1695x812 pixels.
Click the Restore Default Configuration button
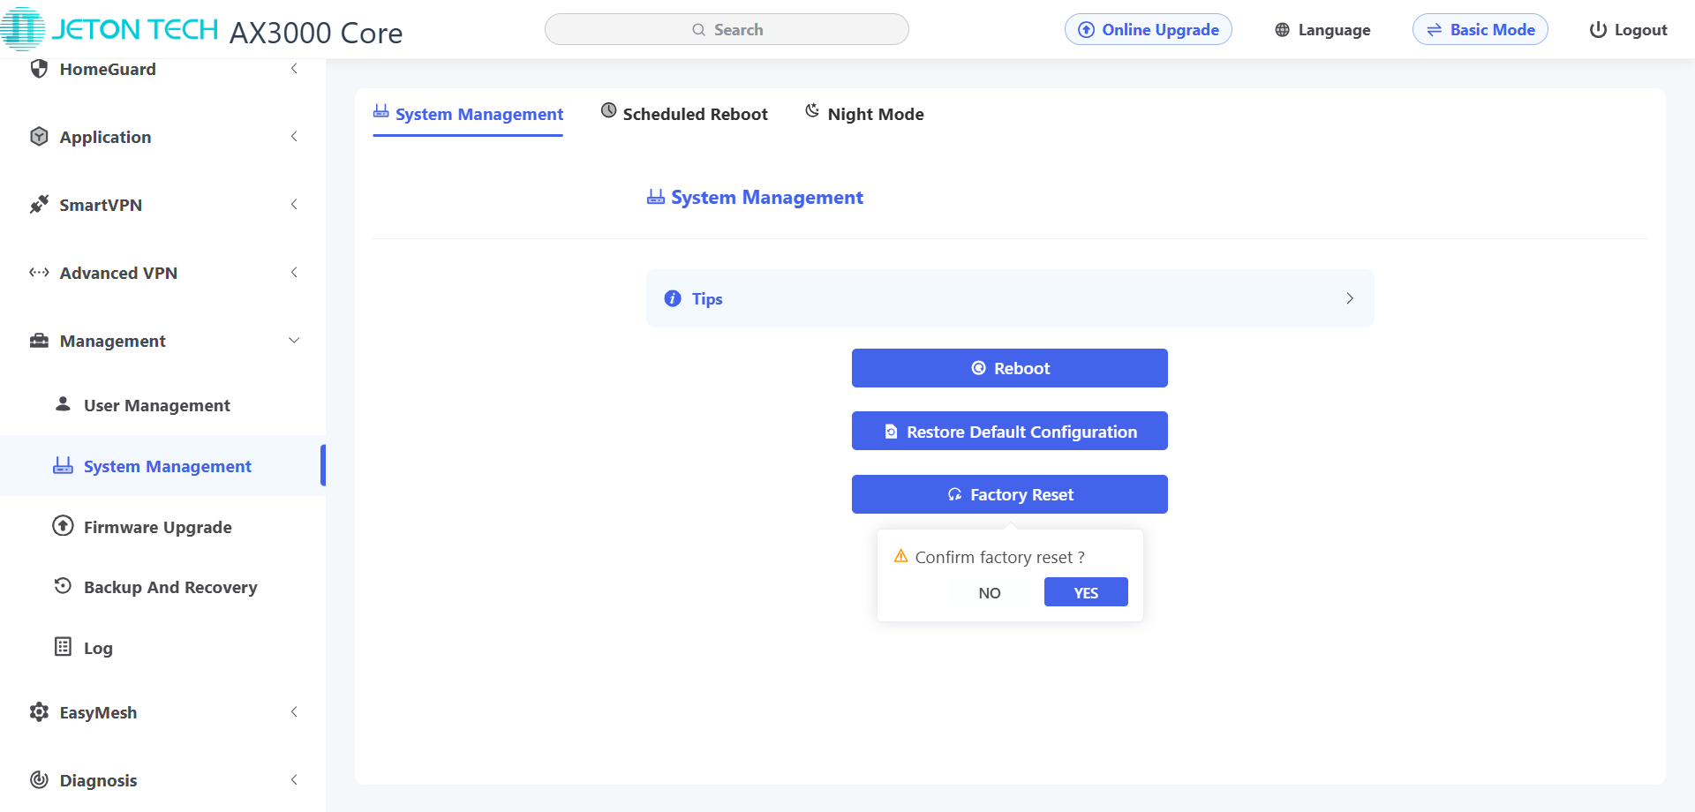point(1010,431)
